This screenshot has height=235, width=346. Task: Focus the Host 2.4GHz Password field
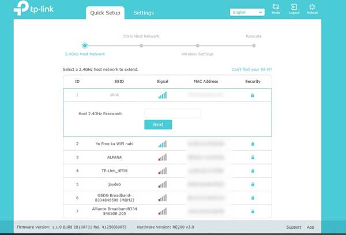coord(172,113)
